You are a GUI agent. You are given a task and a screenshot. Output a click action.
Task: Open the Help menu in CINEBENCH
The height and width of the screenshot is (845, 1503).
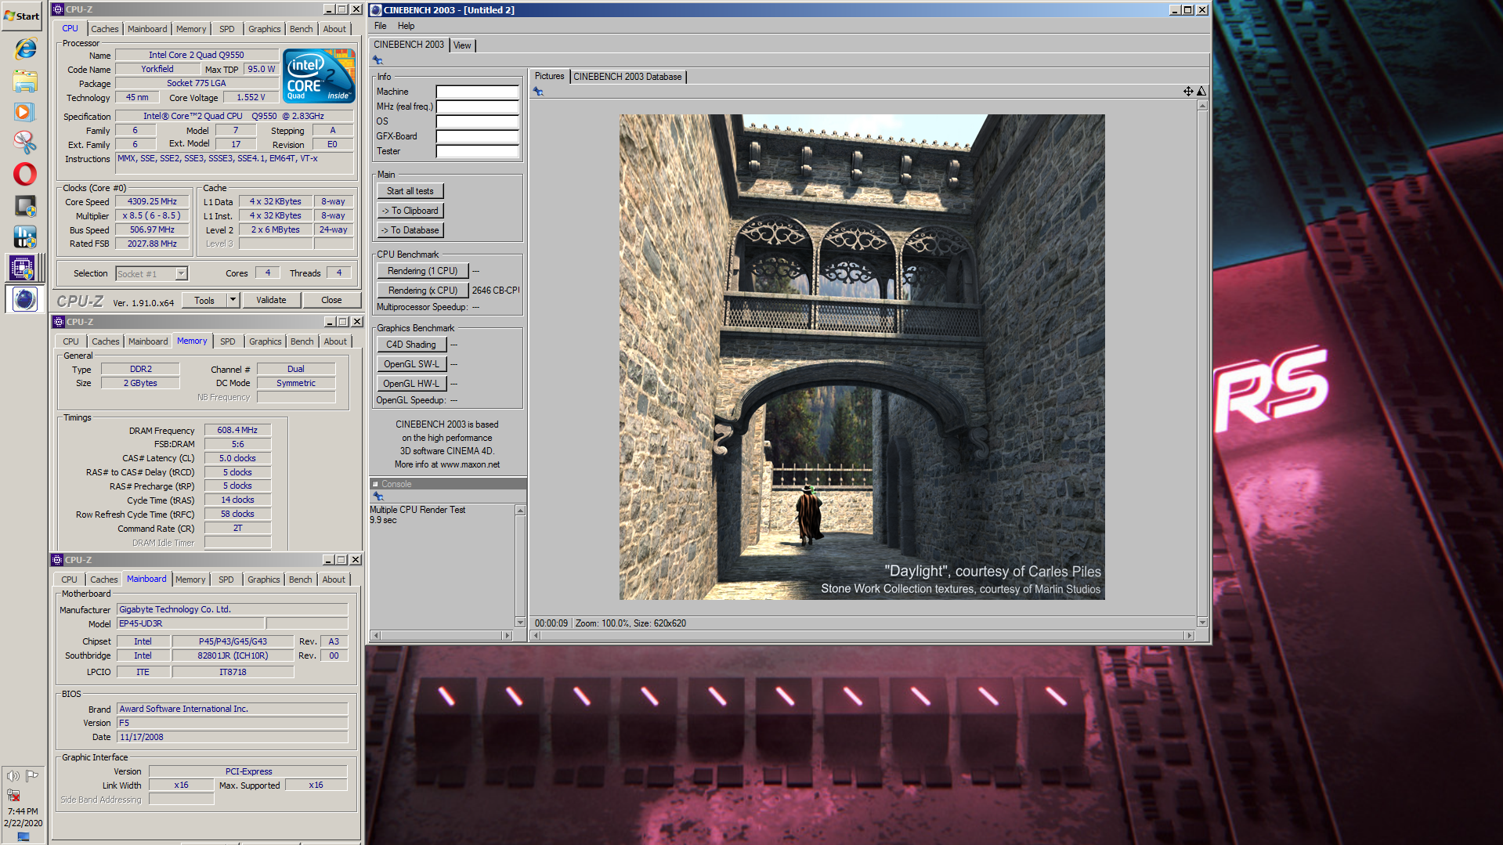(x=406, y=26)
